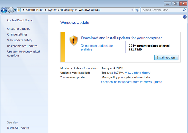Expand the arrow after Control Panel breadcrumb

click(x=46, y=10)
